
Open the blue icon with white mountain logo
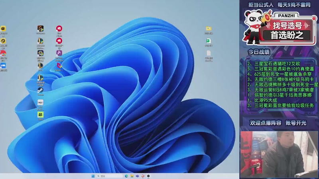[3, 66]
